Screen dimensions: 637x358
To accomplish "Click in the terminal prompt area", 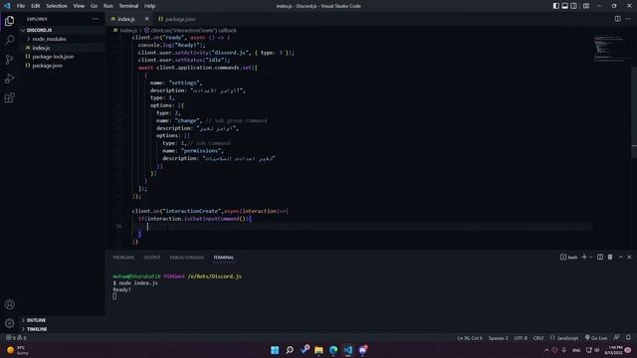I will [114, 296].
